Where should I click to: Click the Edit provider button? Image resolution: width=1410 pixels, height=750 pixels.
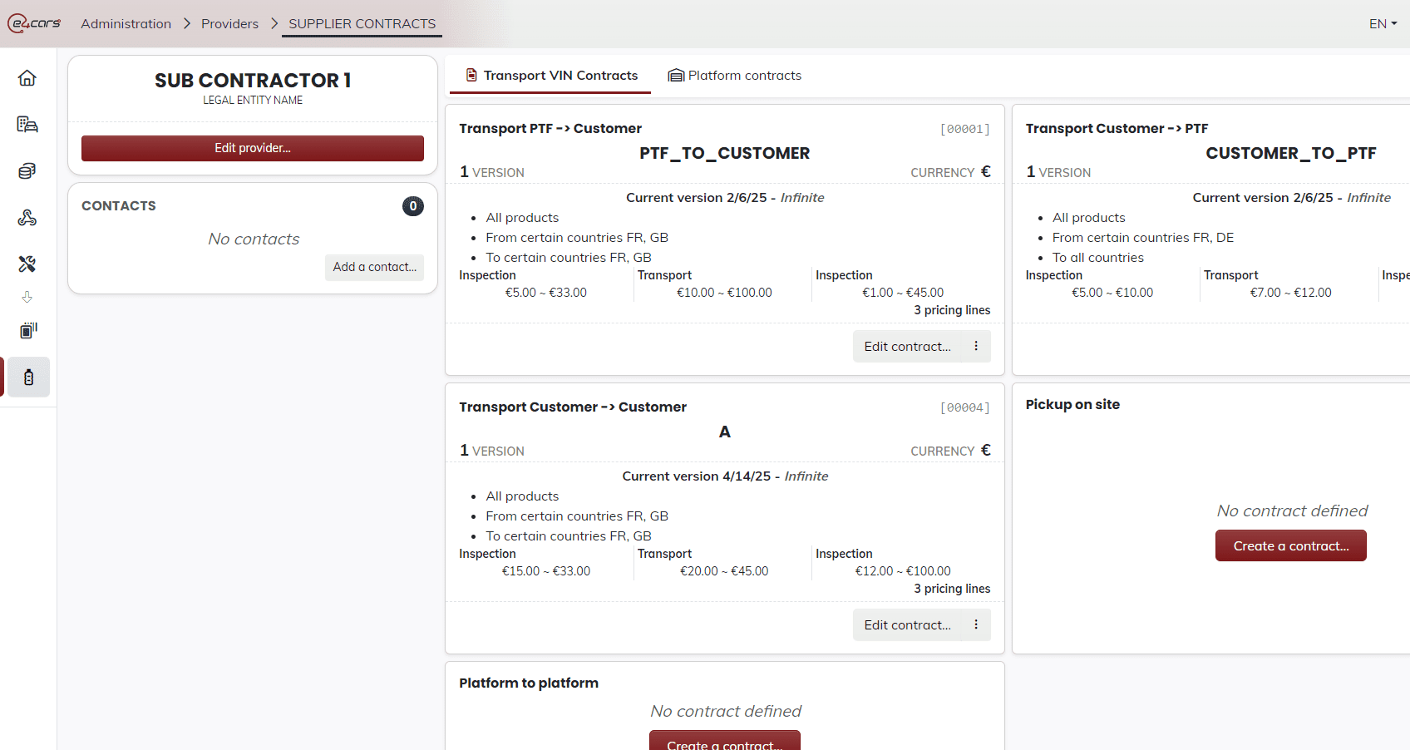pyautogui.click(x=253, y=148)
